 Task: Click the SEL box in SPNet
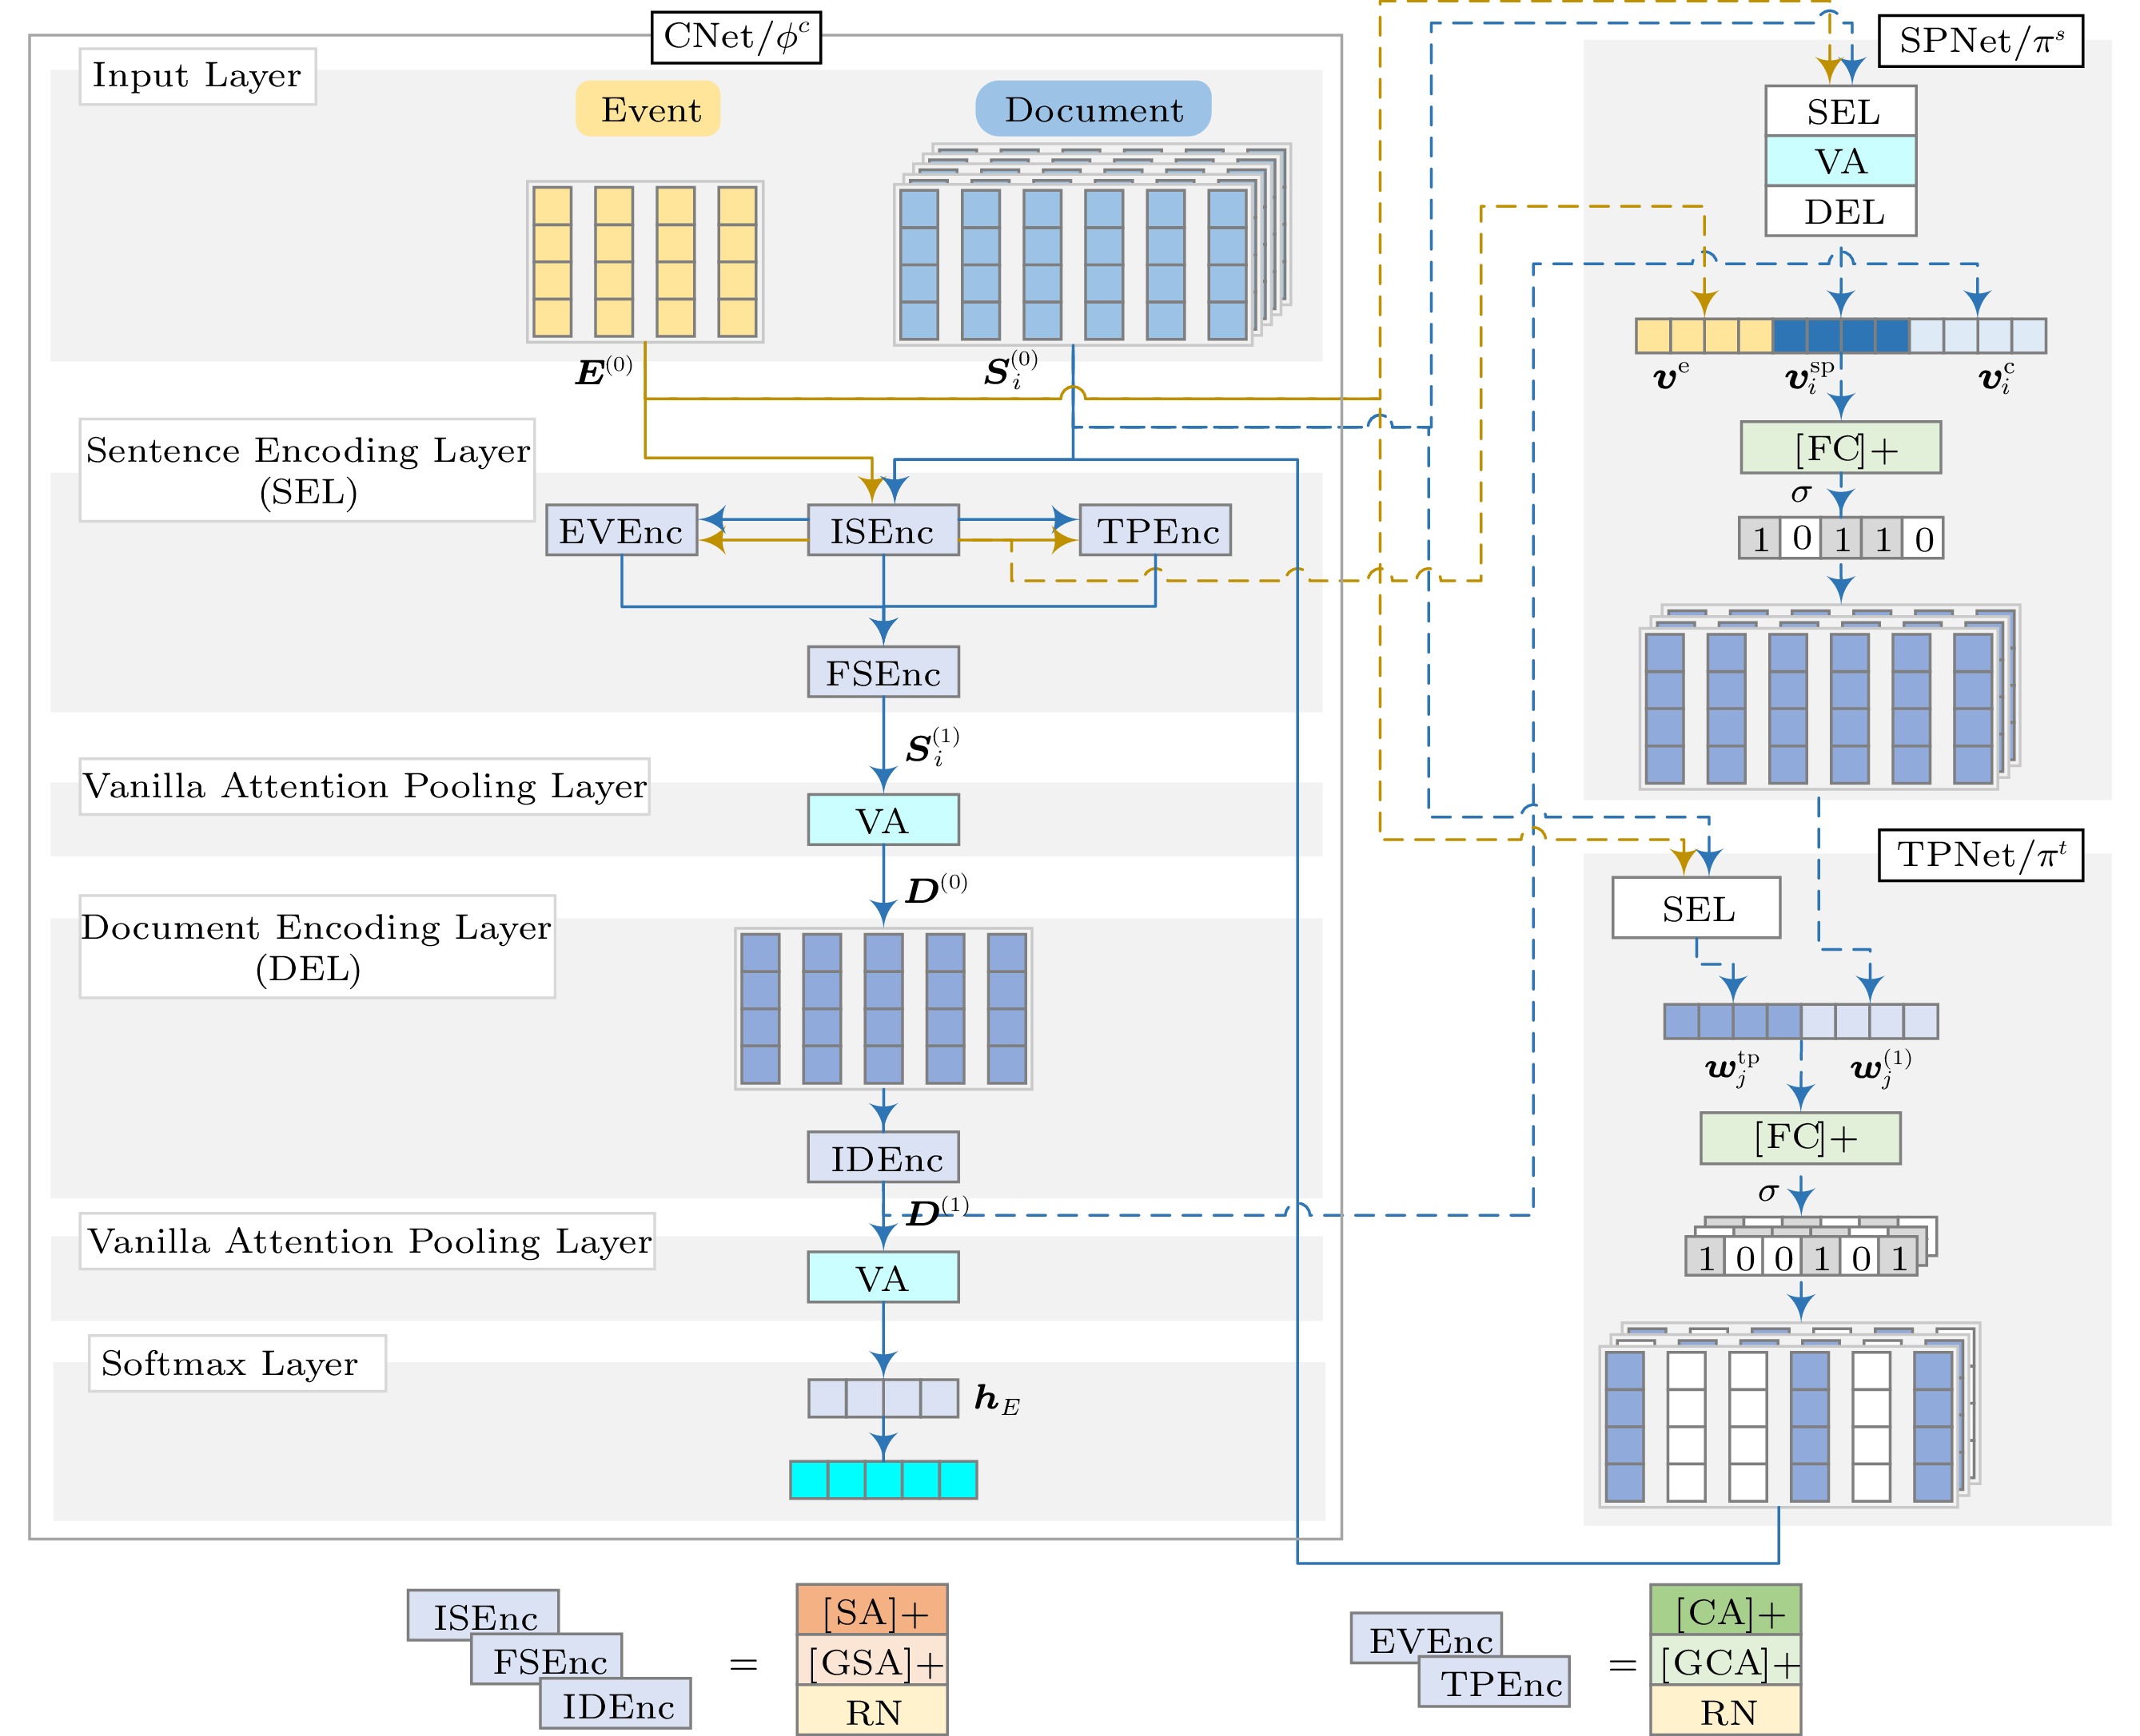(1840, 110)
